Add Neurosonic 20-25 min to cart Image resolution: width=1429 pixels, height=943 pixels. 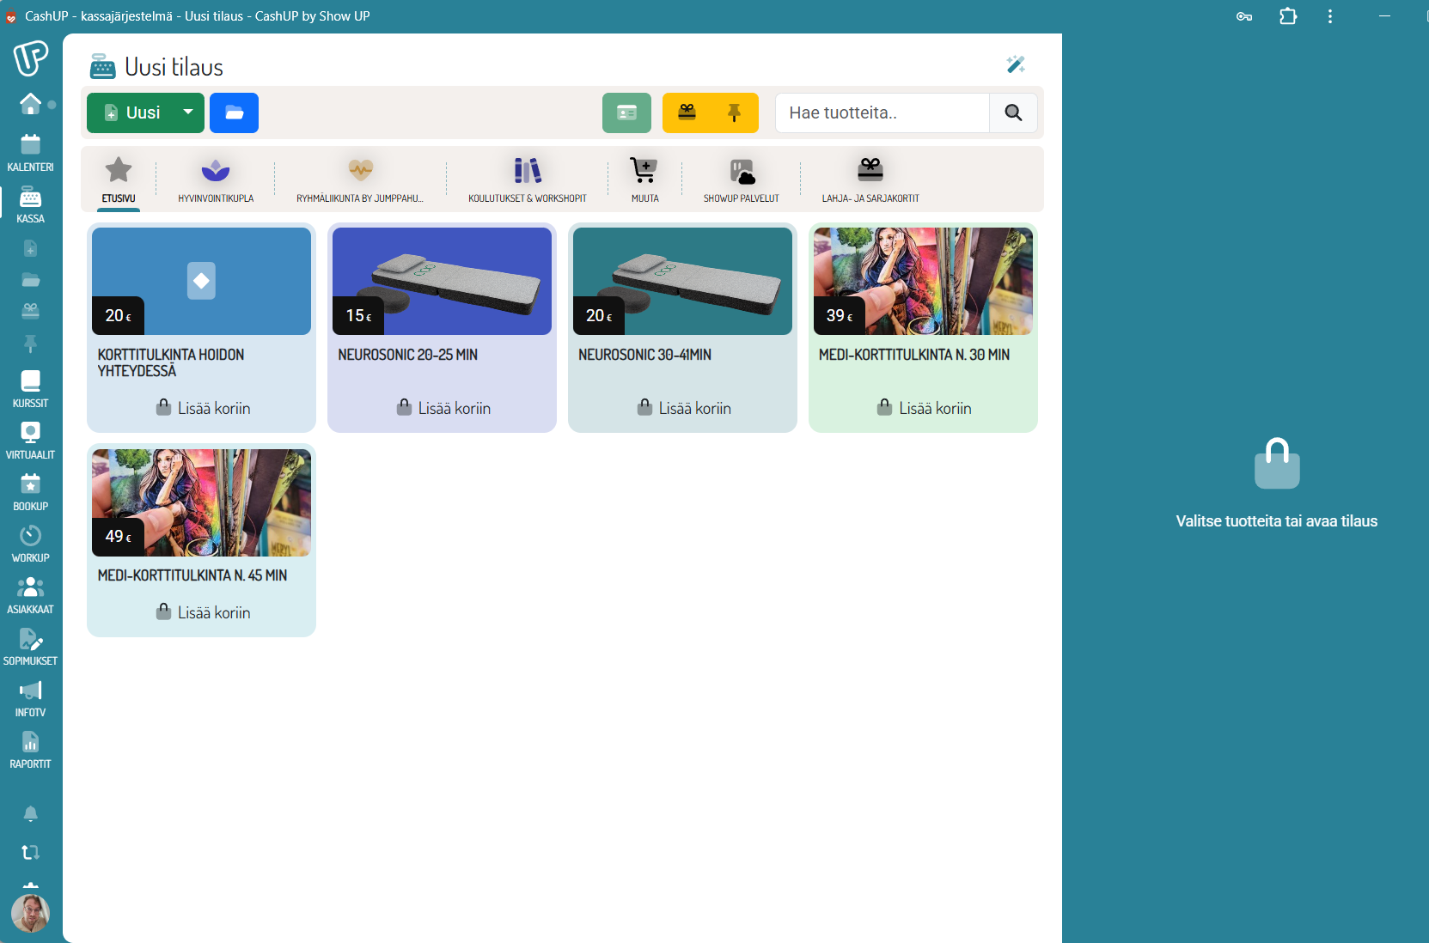(443, 408)
